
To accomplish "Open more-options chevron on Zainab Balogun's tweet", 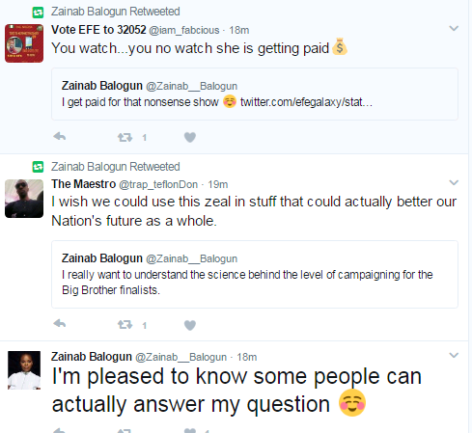I will coord(454,355).
